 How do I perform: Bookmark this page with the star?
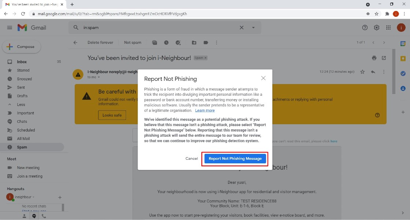pyautogui.click(x=377, y=14)
